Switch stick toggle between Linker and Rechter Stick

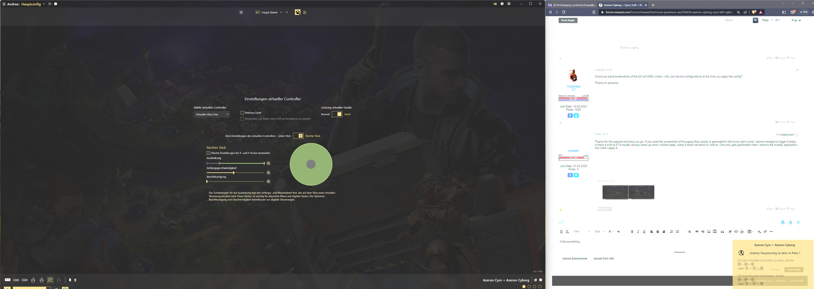tap(298, 136)
